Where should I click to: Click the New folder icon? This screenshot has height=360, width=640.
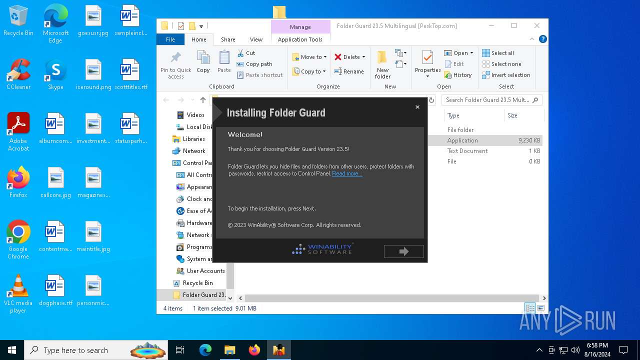pos(382,57)
